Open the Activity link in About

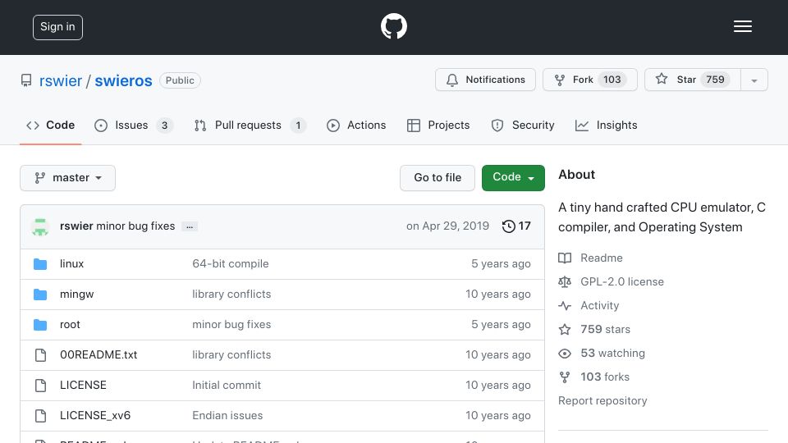pos(599,305)
